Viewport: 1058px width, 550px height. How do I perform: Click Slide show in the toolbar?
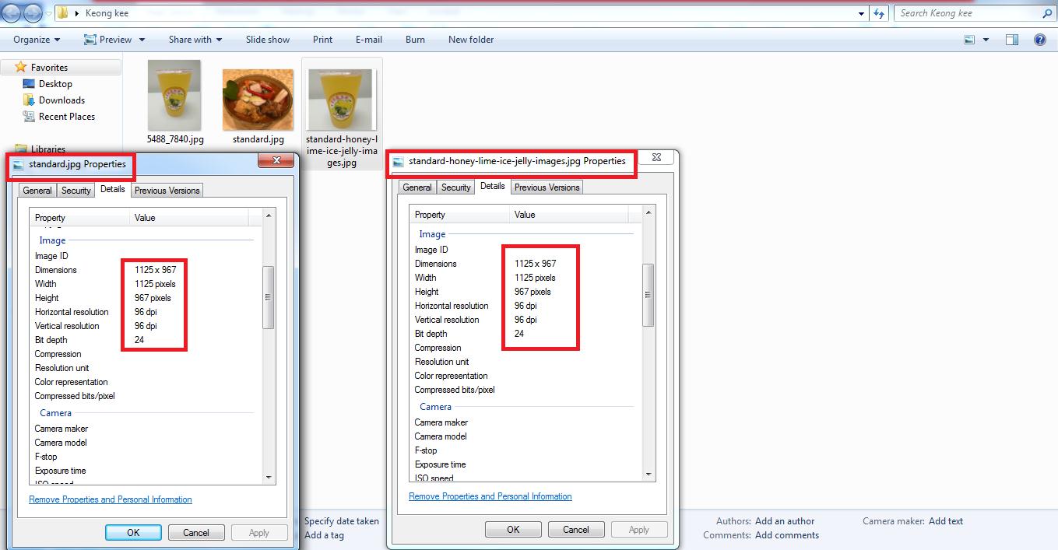(x=268, y=40)
